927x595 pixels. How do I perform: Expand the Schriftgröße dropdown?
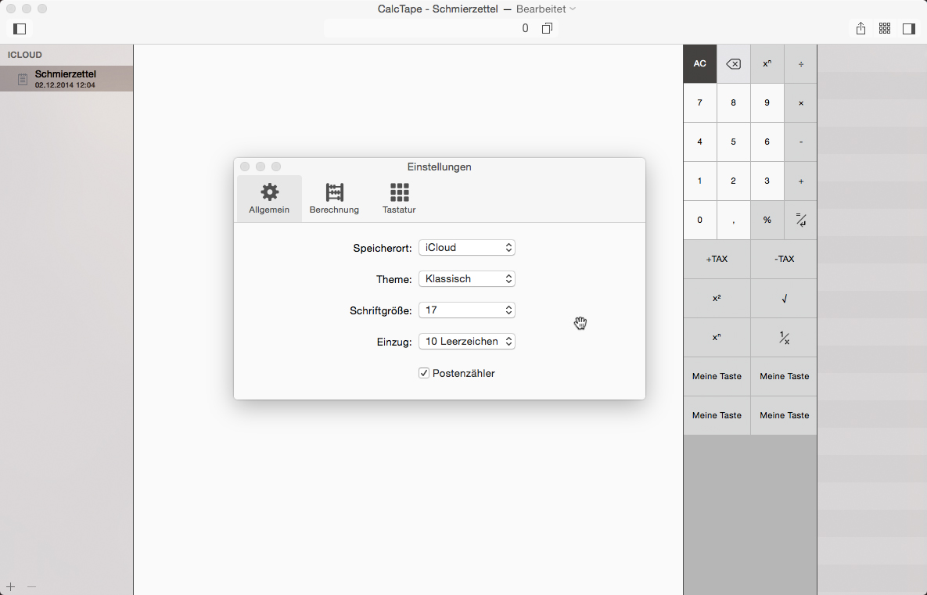[466, 310]
